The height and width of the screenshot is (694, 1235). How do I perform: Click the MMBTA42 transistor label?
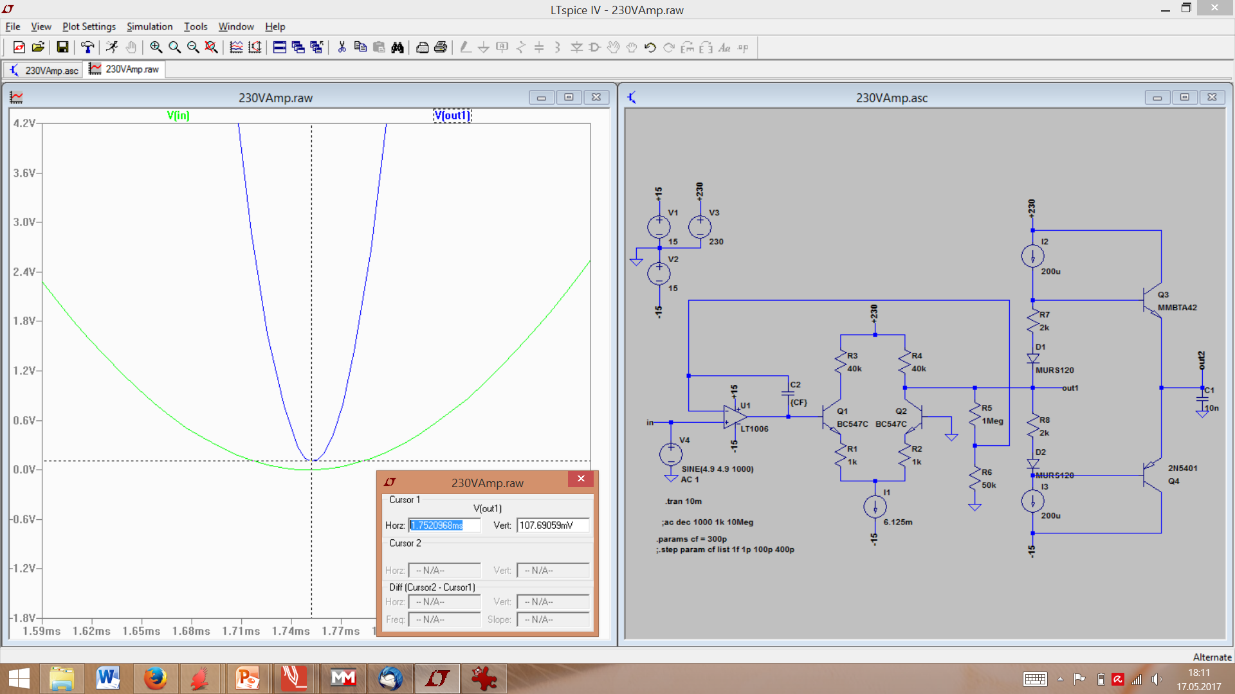[x=1177, y=308]
